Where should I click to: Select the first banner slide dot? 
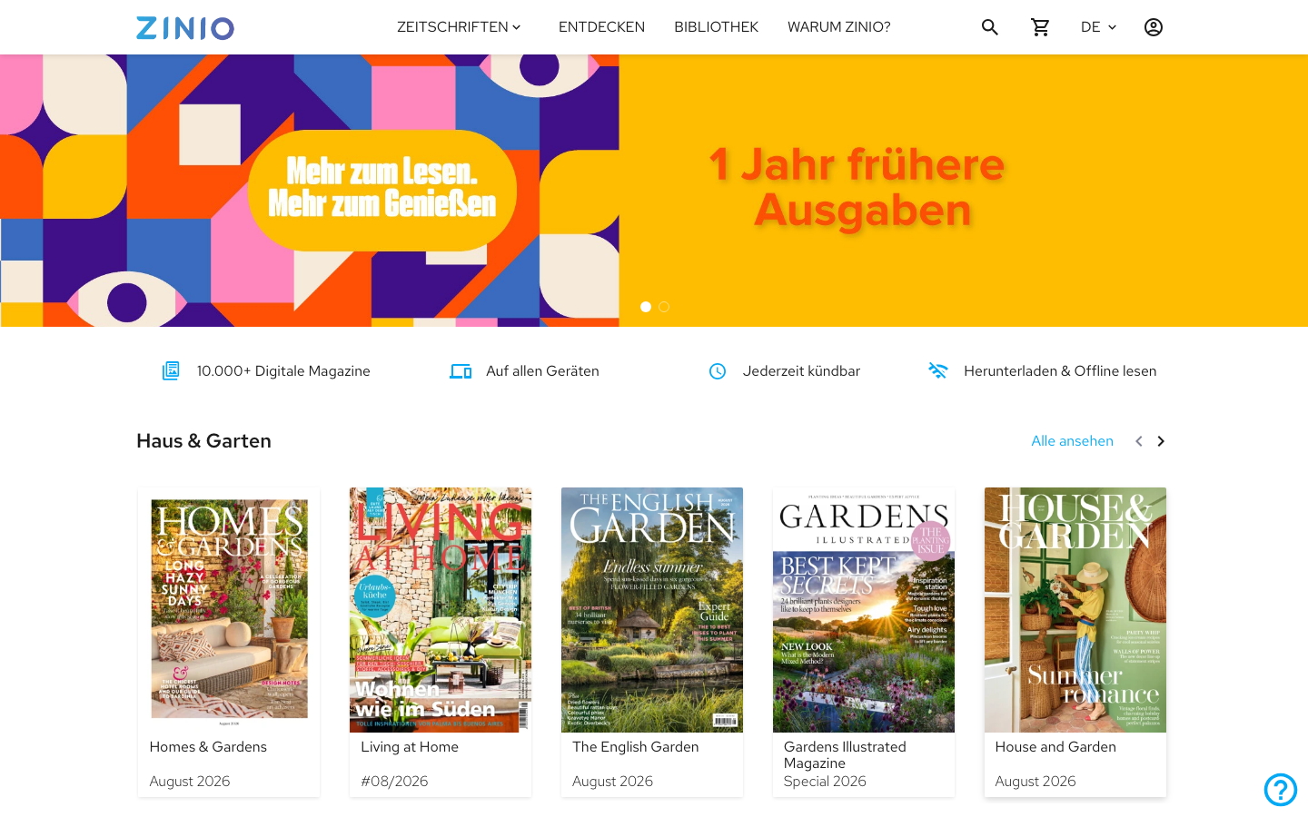click(x=646, y=307)
